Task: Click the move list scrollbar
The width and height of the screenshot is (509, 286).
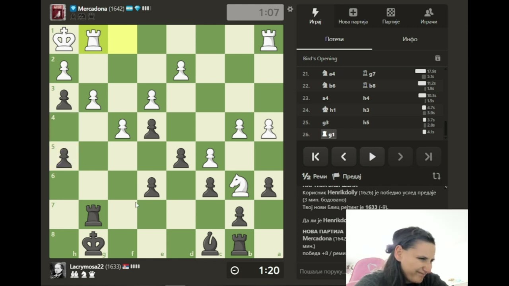Action: point(445,128)
